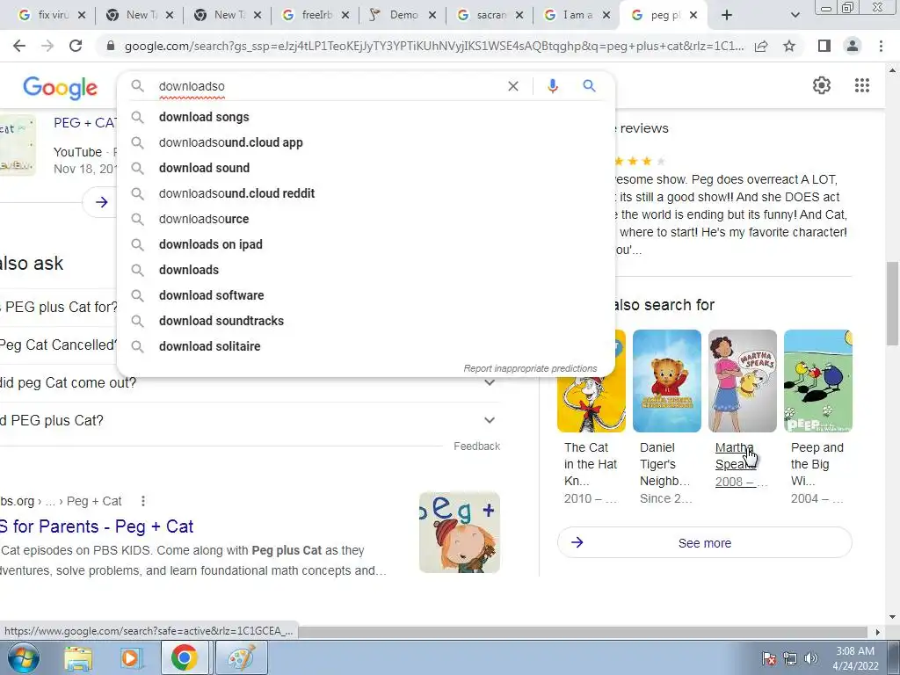The width and height of the screenshot is (900, 675).
Task: Clear the search box with the X icon
Action: [x=513, y=86]
